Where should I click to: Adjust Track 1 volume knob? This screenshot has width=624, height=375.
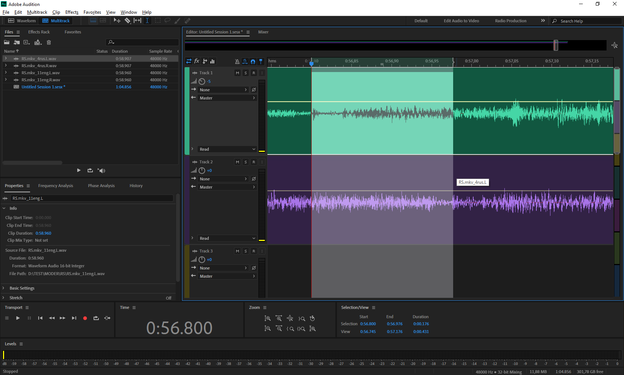click(202, 81)
